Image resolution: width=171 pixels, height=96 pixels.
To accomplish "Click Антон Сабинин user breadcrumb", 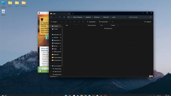I will 78,17.
